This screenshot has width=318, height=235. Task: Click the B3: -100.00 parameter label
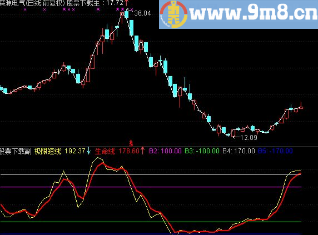pyautogui.click(x=202, y=151)
